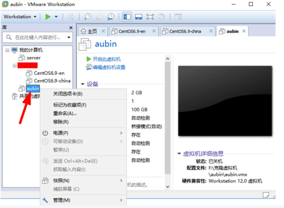Collapse the 我的计算机 tree node
284x208 pixels.
[x=7, y=50]
